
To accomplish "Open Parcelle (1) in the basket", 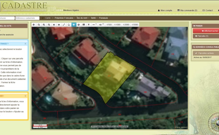I will (x=206, y=36).
